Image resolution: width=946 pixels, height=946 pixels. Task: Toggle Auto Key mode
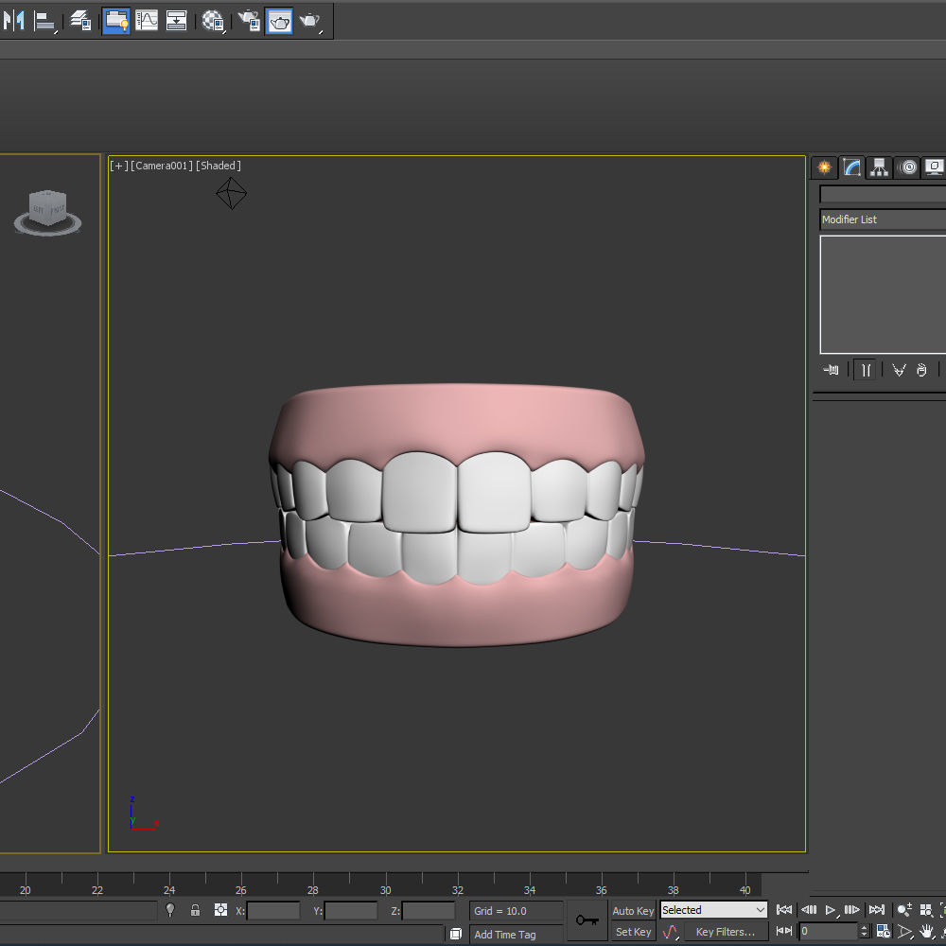(632, 911)
